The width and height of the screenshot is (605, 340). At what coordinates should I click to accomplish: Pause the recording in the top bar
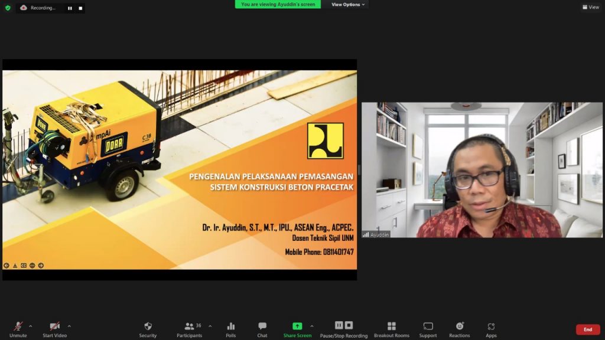pos(70,8)
